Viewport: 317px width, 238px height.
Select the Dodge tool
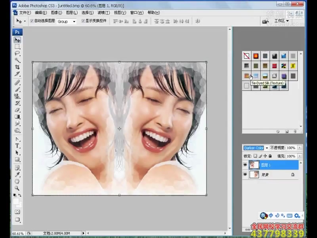point(17,131)
